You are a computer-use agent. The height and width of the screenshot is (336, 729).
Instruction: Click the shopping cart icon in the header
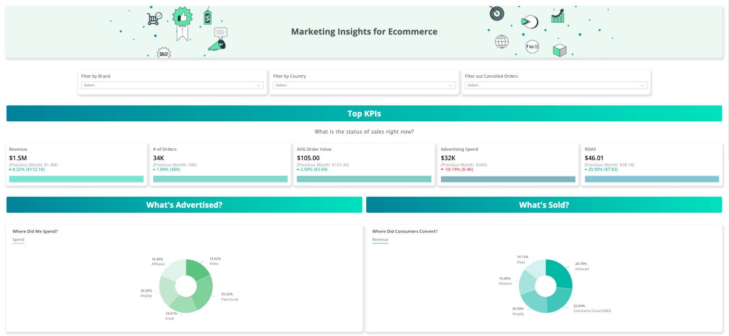153,19
